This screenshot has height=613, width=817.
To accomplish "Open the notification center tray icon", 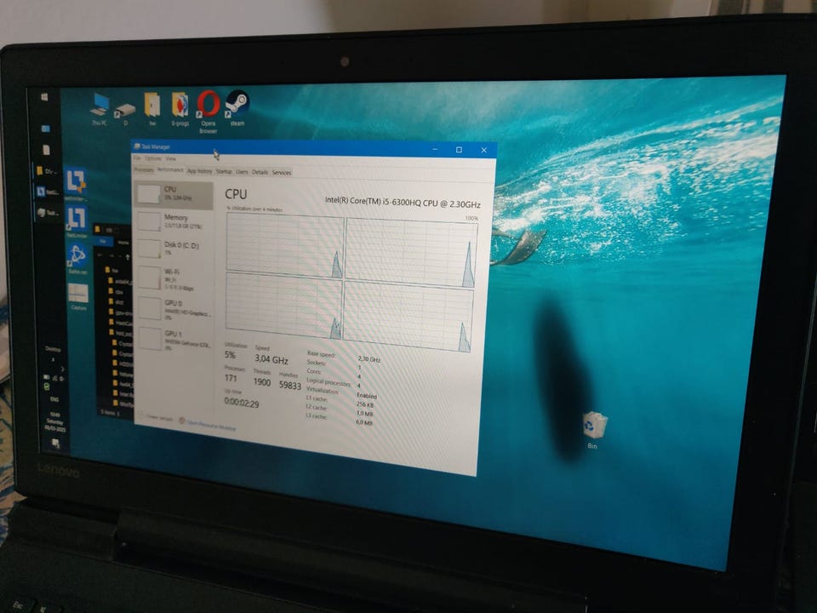I will tap(55, 444).
